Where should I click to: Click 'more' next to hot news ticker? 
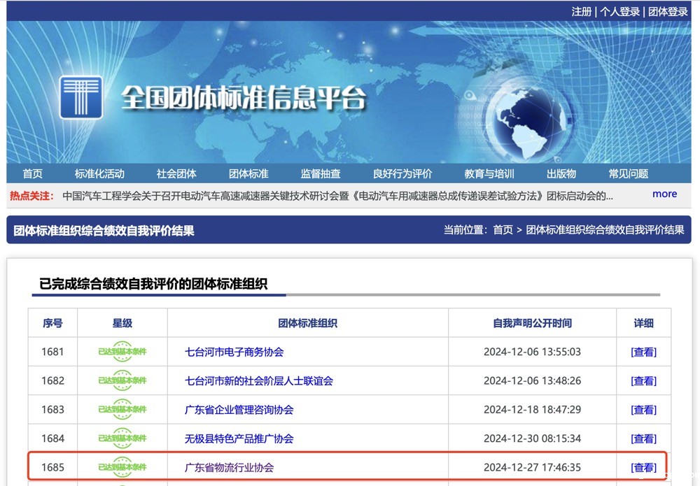point(664,194)
